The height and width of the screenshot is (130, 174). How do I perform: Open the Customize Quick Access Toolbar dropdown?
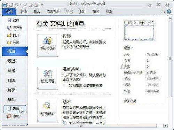pos(42,5)
